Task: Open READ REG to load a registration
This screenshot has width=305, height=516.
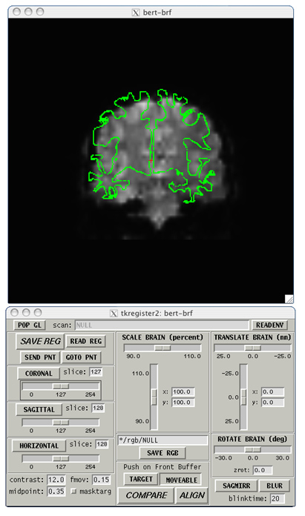Action: 86,341
